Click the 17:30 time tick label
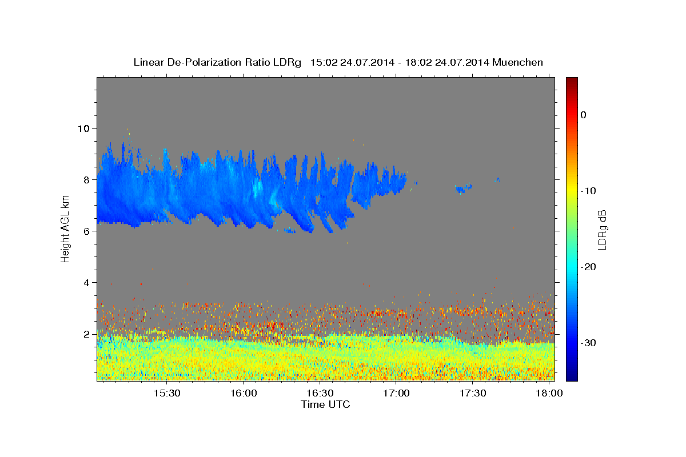 [x=473, y=394]
